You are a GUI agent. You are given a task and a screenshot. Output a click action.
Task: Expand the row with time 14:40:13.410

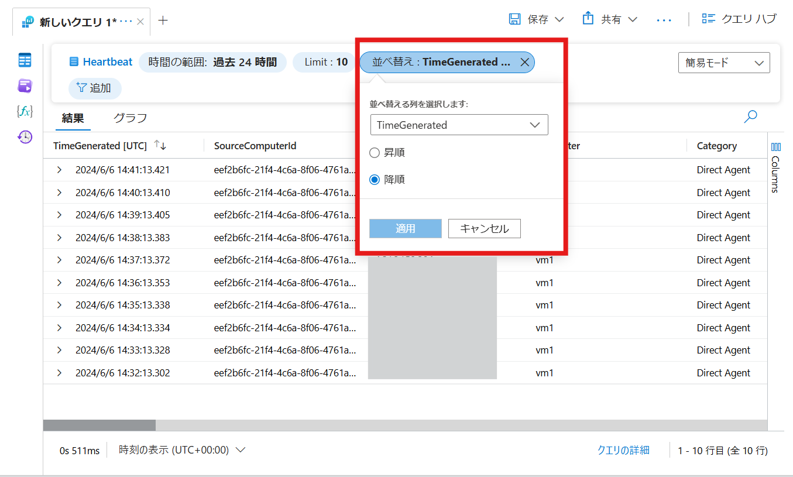click(x=59, y=193)
